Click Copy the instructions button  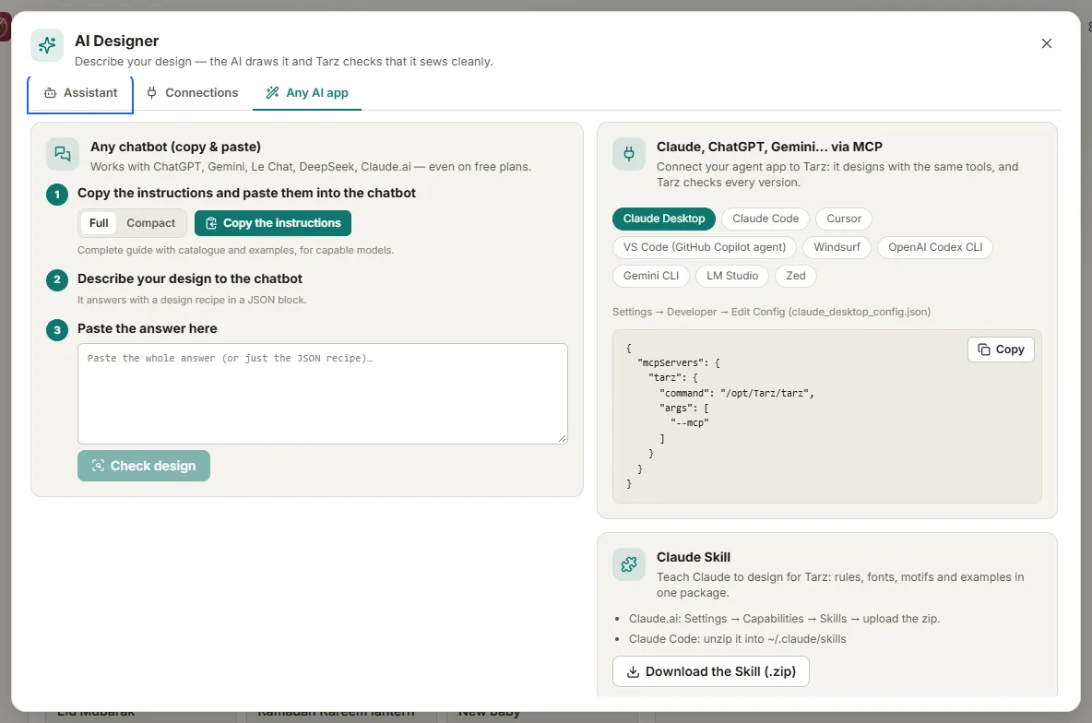coord(273,223)
